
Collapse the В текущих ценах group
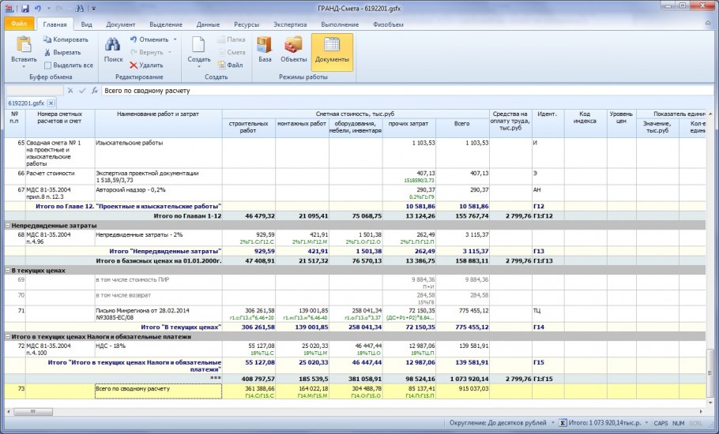pos(6,271)
